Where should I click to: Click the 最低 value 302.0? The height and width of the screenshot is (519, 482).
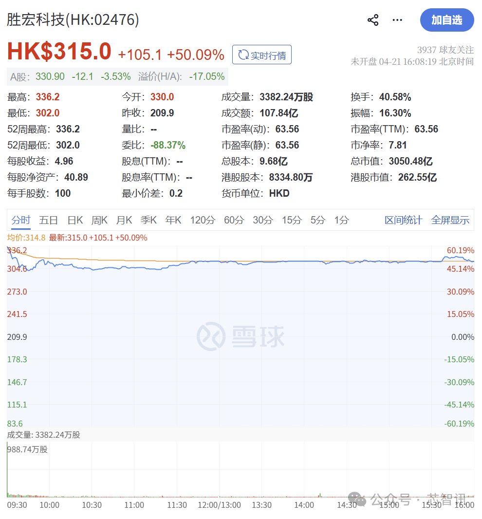(48, 113)
